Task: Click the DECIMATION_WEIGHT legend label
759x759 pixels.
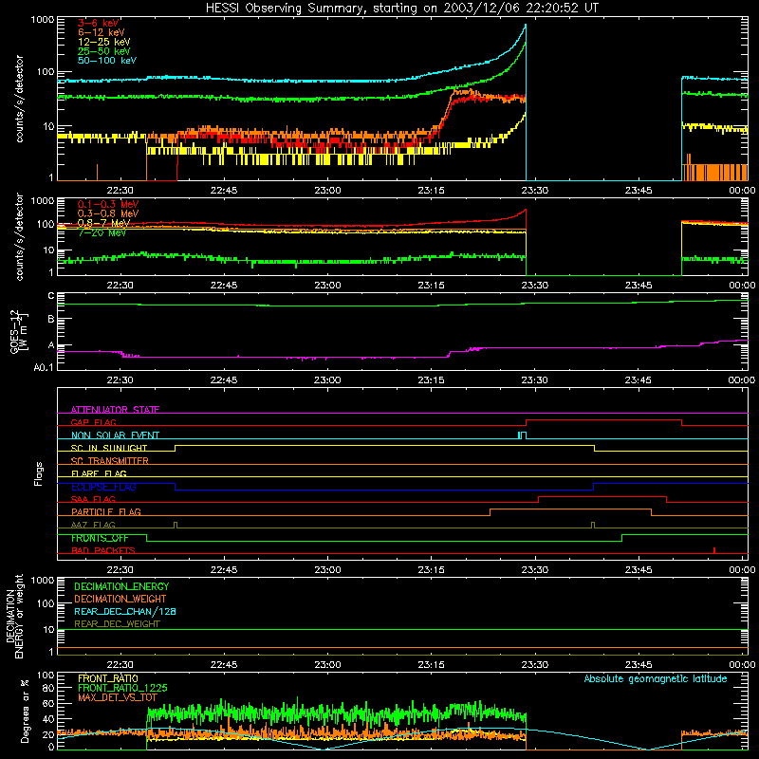Action: [x=120, y=599]
